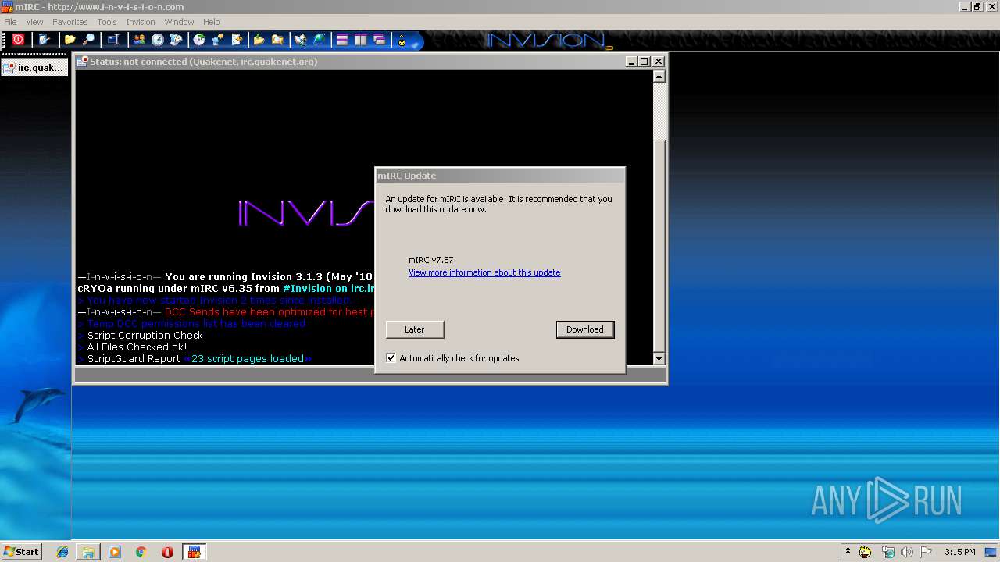Click the volume speaker tray icon
Screen dimensions: 1000x562
tap(906, 552)
